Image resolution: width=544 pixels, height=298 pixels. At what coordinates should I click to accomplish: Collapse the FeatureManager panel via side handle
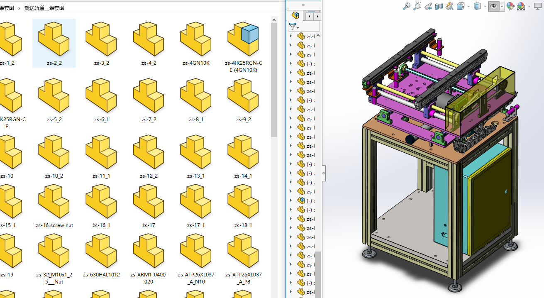324,173
